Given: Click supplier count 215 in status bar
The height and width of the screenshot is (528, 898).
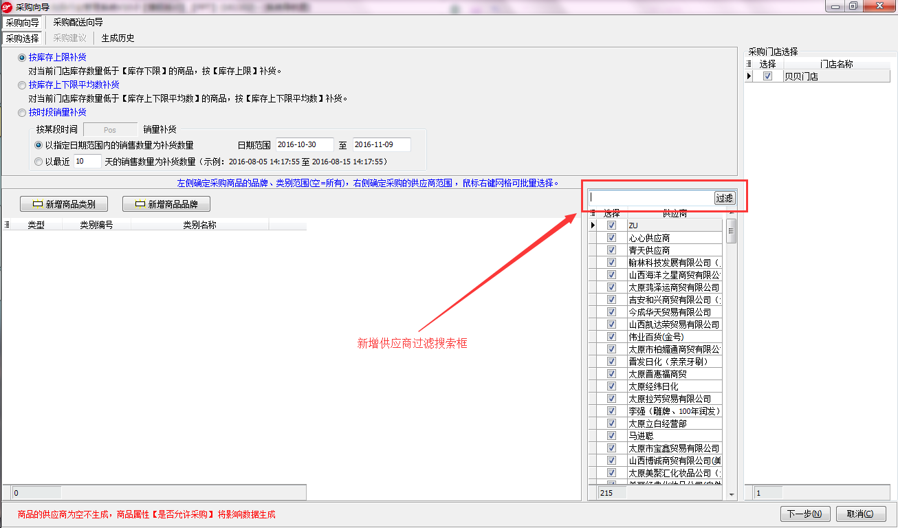Looking at the screenshot, I should (612, 493).
